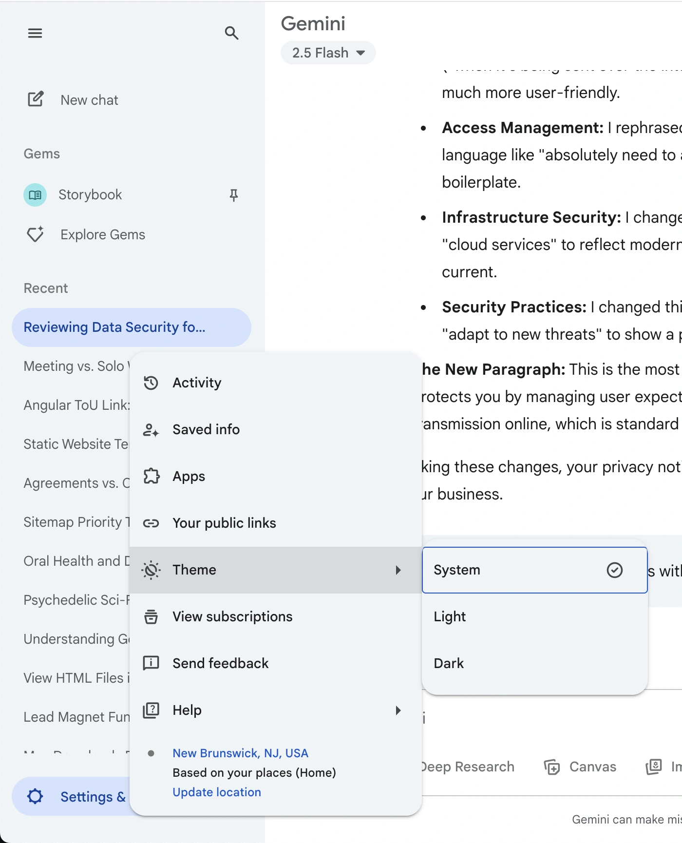Choose Send feedback in the menu
This screenshot has height=843, width=682.
(x=220, y=664)
